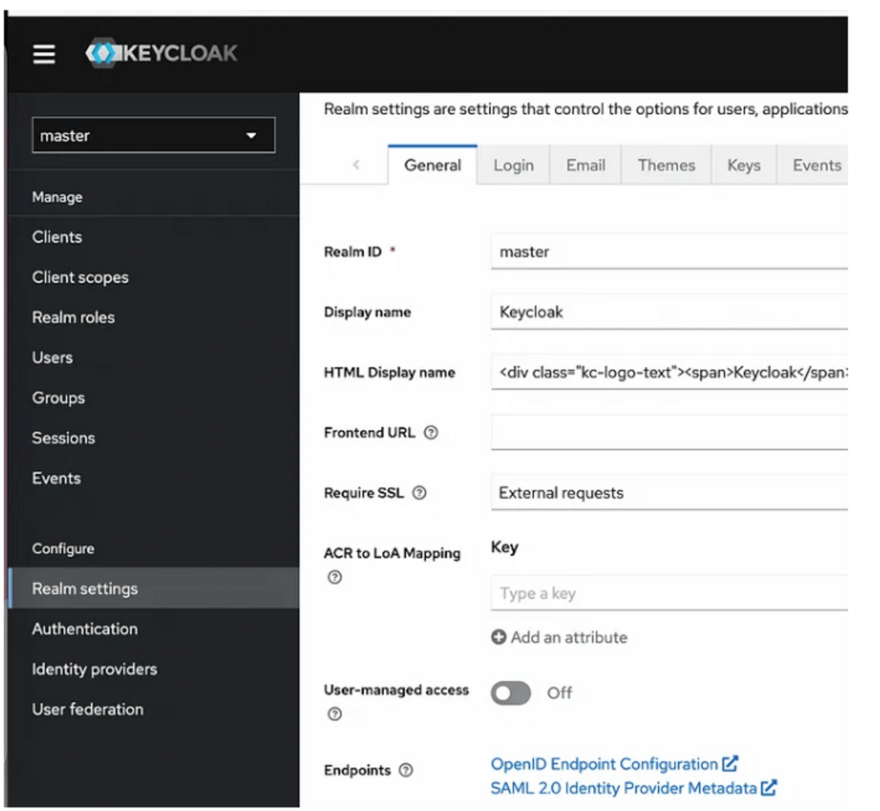
Task: Click the external-link icon beside SAML 2.0 Metadata
Action: pos(768,788)
